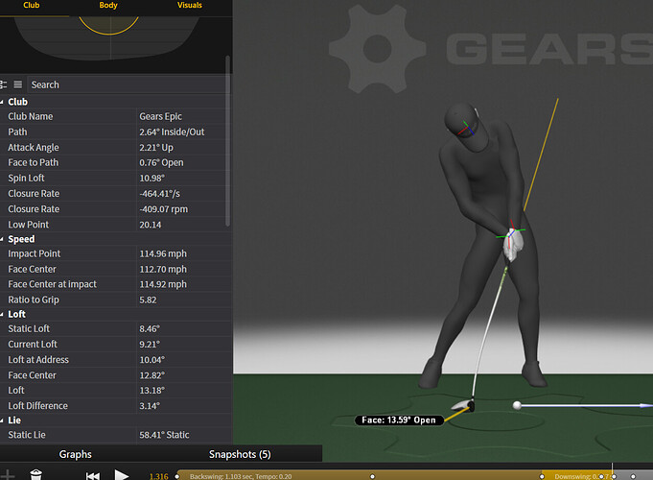
Task: Skip back to swing start
Action: pyautogui.click(x=92, y=476)
